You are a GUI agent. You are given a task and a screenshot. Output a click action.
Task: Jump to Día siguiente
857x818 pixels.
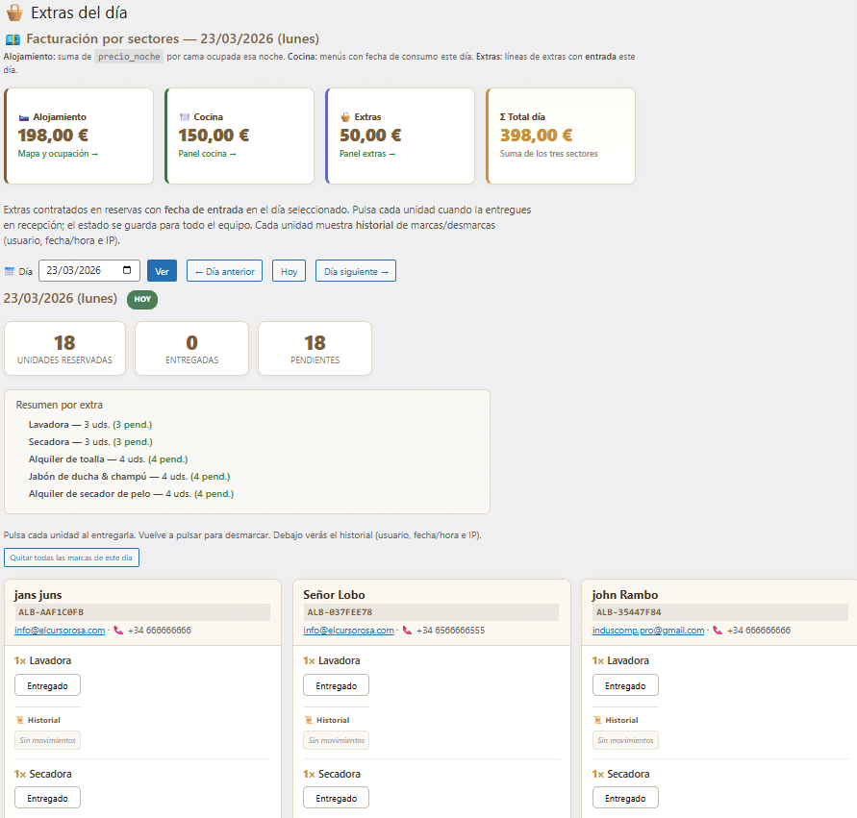tap(355, 271)
